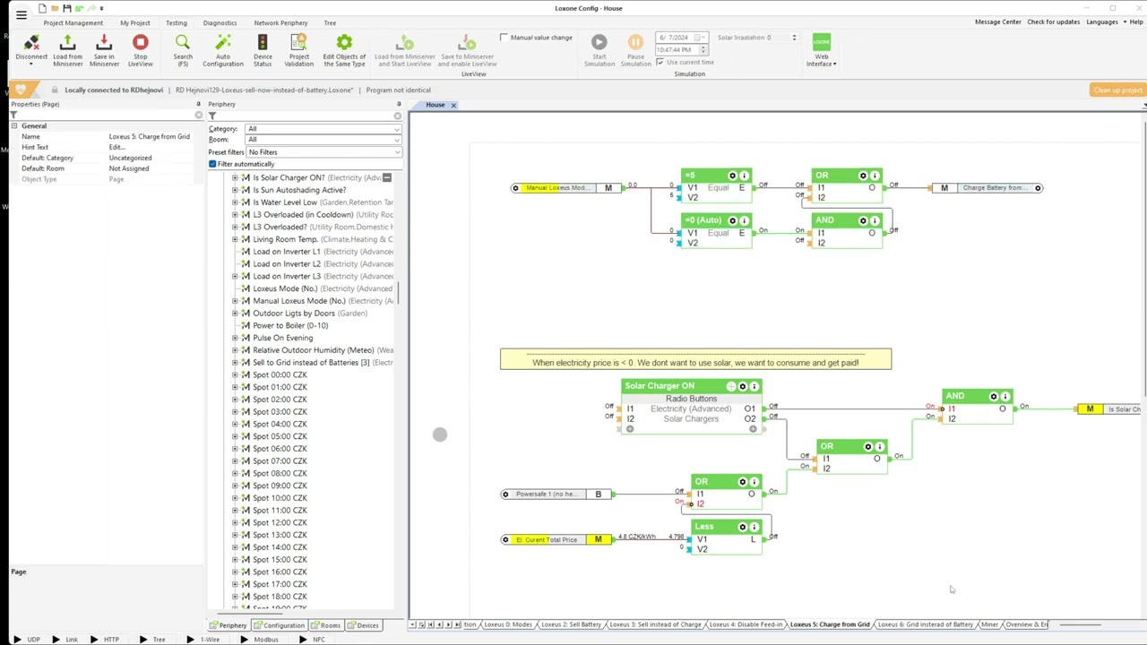Open the hamburger application menu

(21, 15)
